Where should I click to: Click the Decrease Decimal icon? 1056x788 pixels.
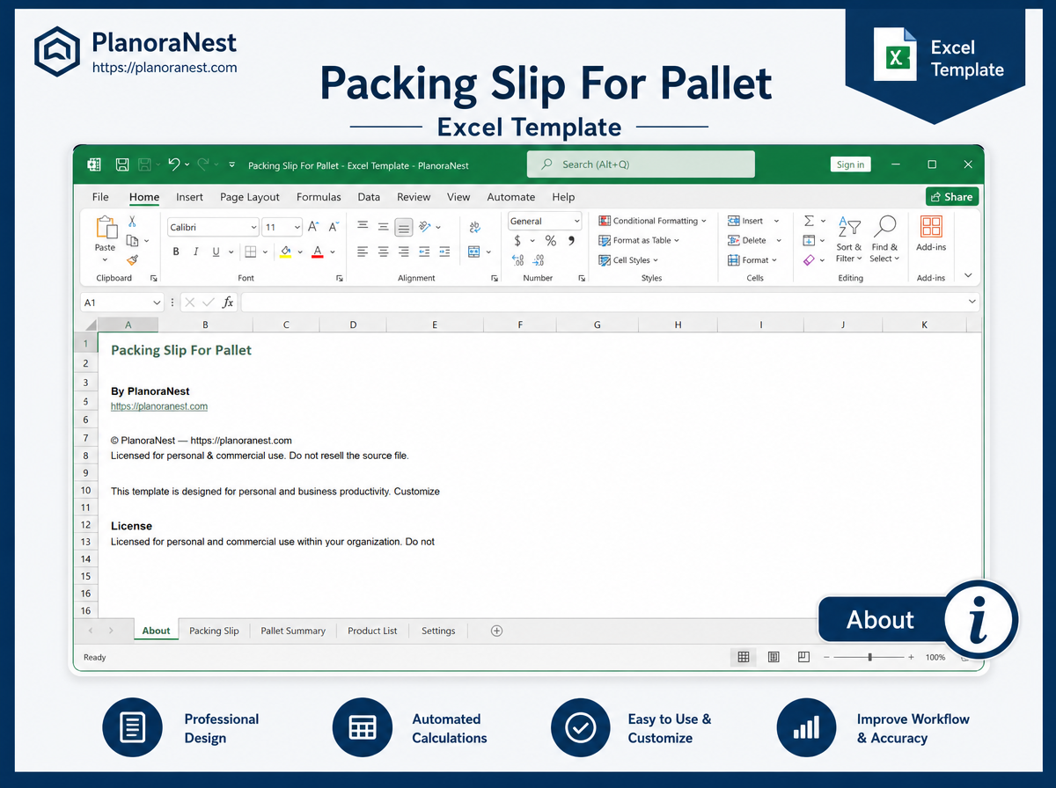[x=539, y=260]
